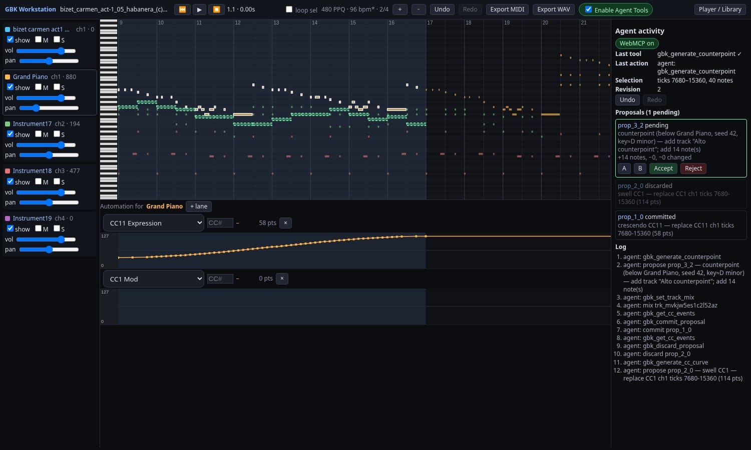Viewport: 751px width, 450px height.
Task: Audition version B of prop_3_2
Action: [x=640, y=168]
